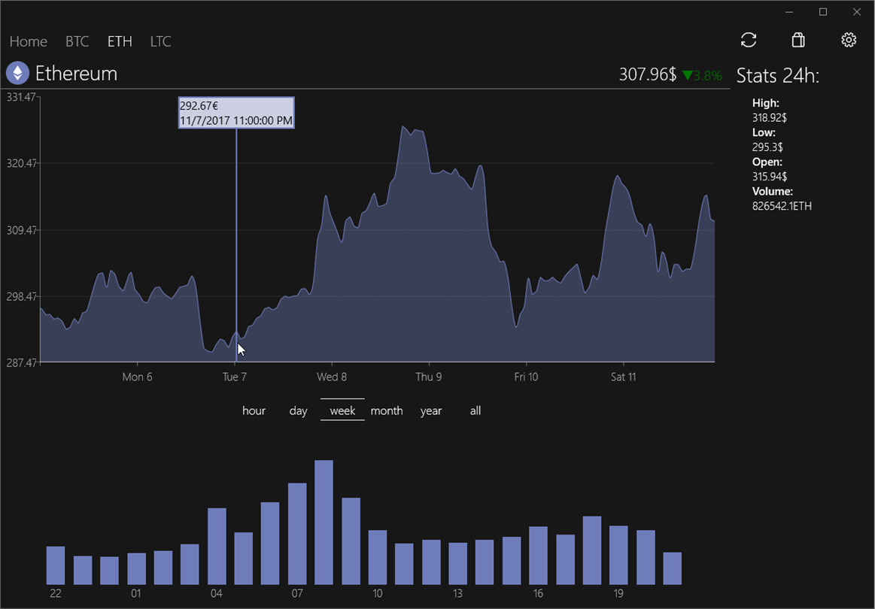
Task: Open the LTC tab
Action: point(160,41)
